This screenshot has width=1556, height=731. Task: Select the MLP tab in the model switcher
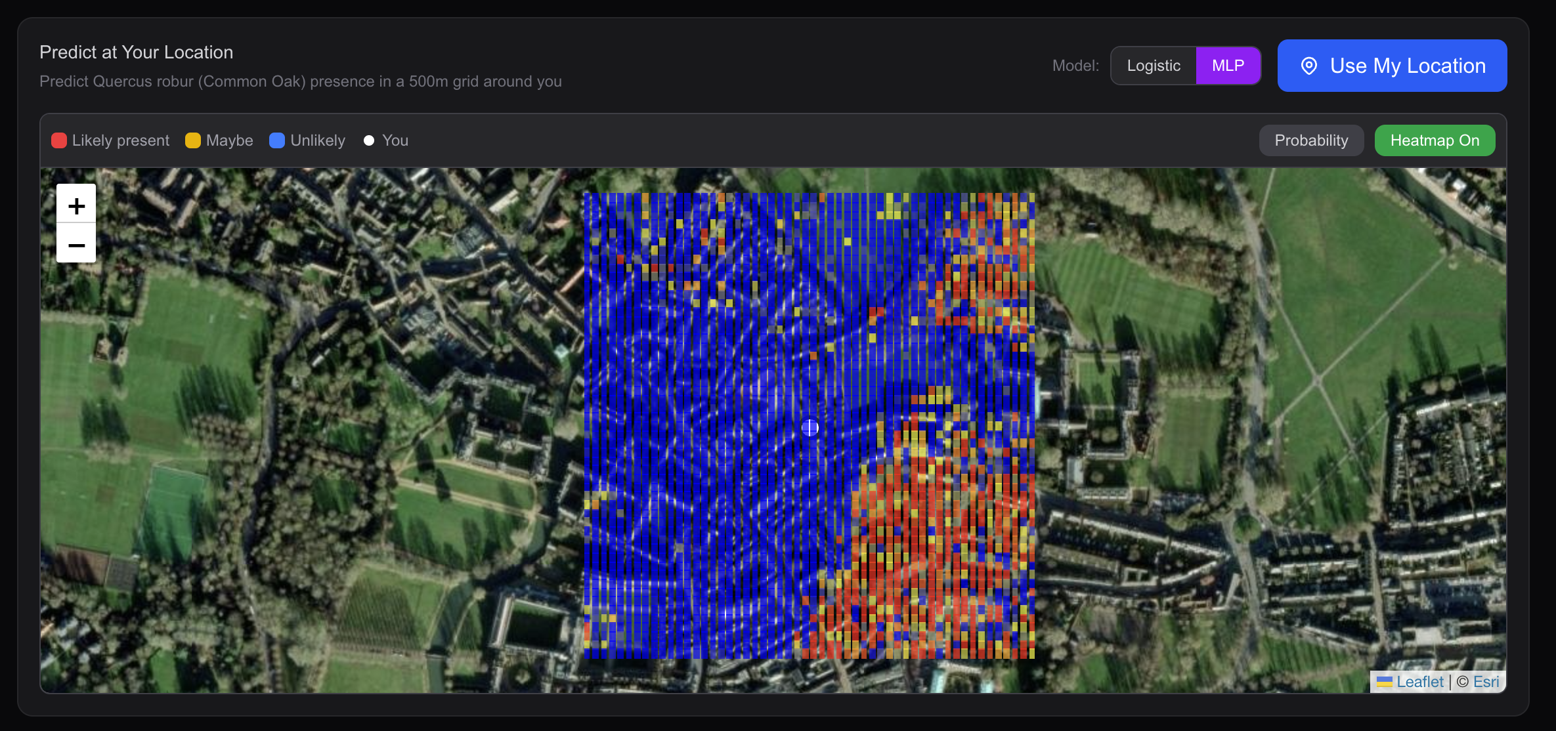click(1228, 65)
